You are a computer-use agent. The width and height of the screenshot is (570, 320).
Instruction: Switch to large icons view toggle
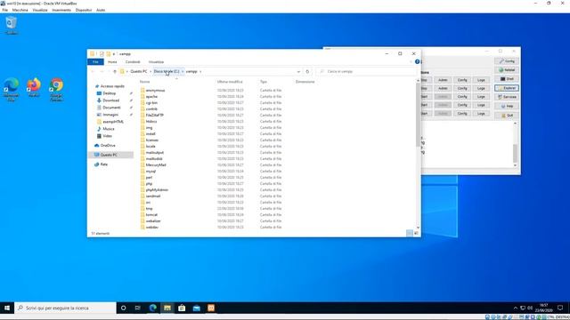tap(416, 233)
